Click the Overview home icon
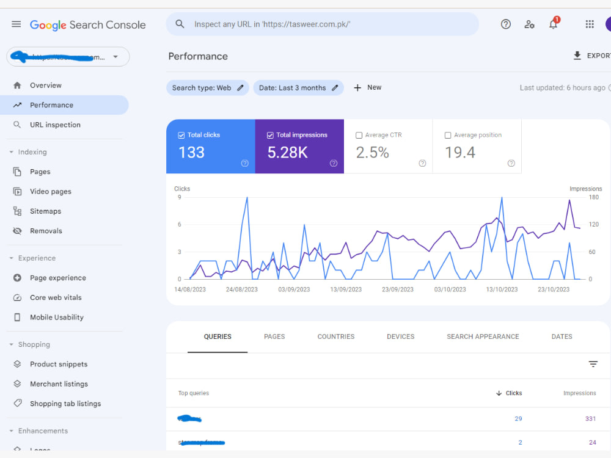 [17, 85]
